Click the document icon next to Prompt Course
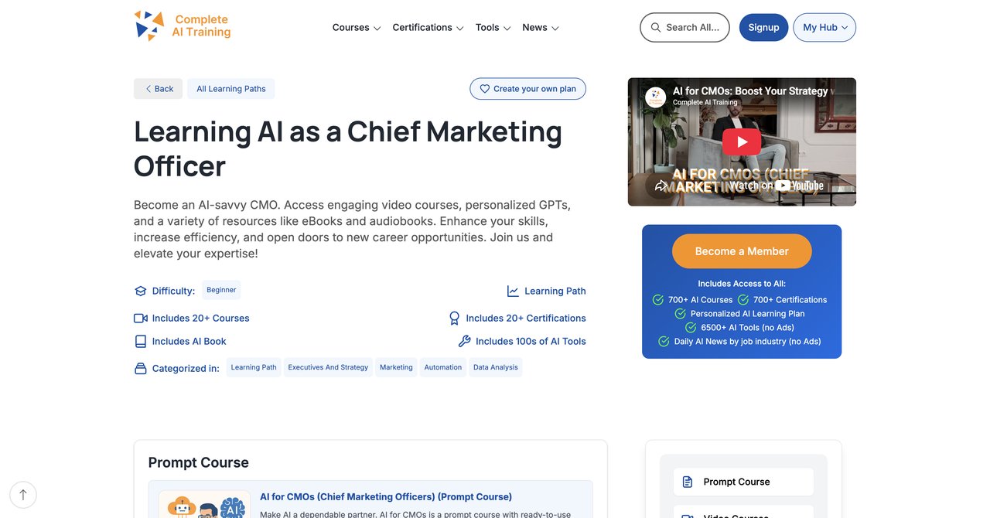 click(688, 482)
